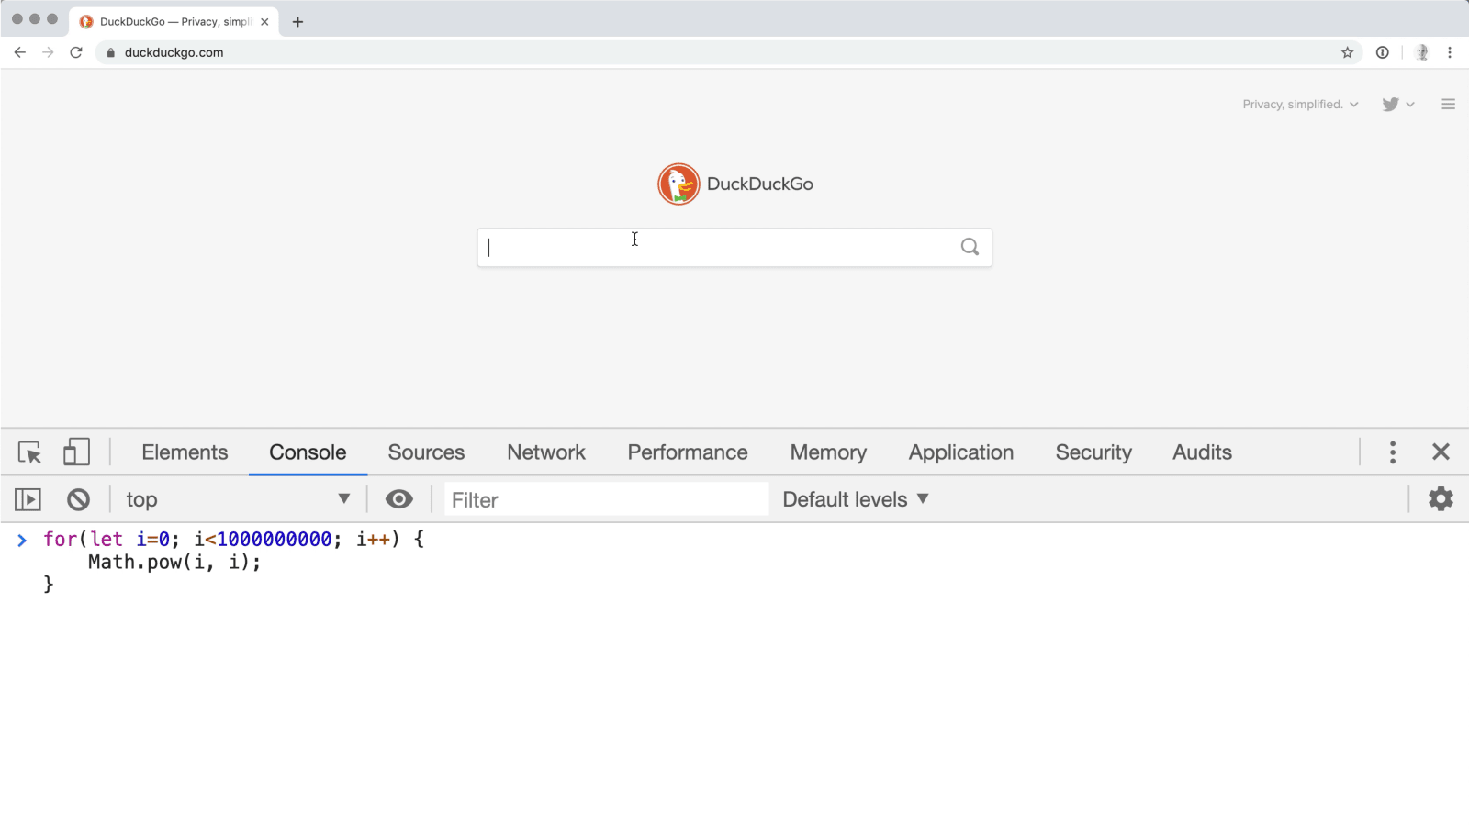Switch to the Memory tab
The height and width of the screenshot is (826, 1469).
click(x=828, y=452)
